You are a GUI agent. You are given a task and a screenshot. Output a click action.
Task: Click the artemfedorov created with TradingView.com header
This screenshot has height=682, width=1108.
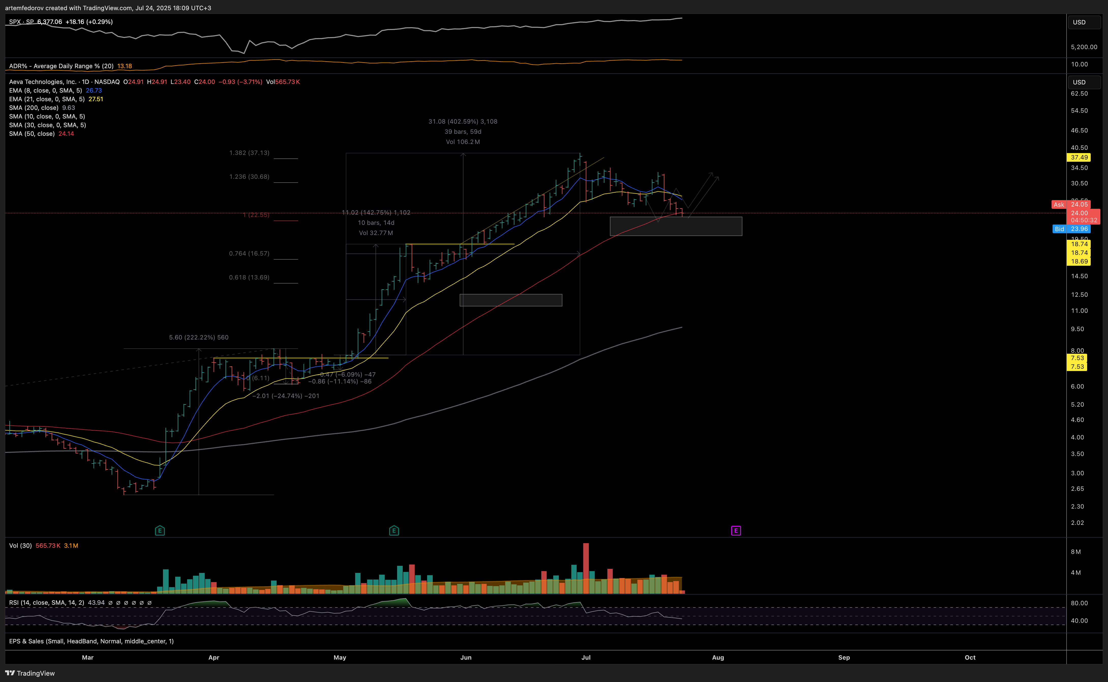[x=108, y=8]
